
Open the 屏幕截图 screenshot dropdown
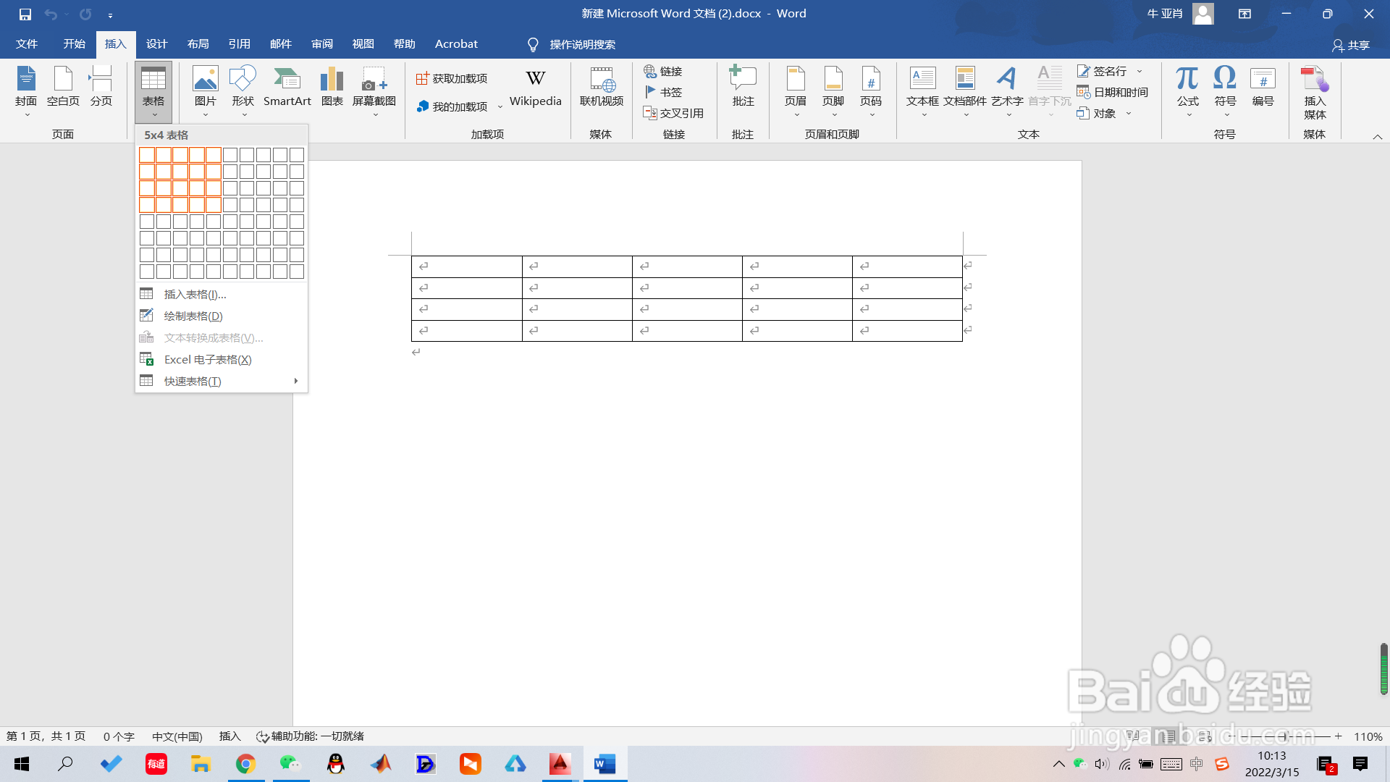click(374, 114)
